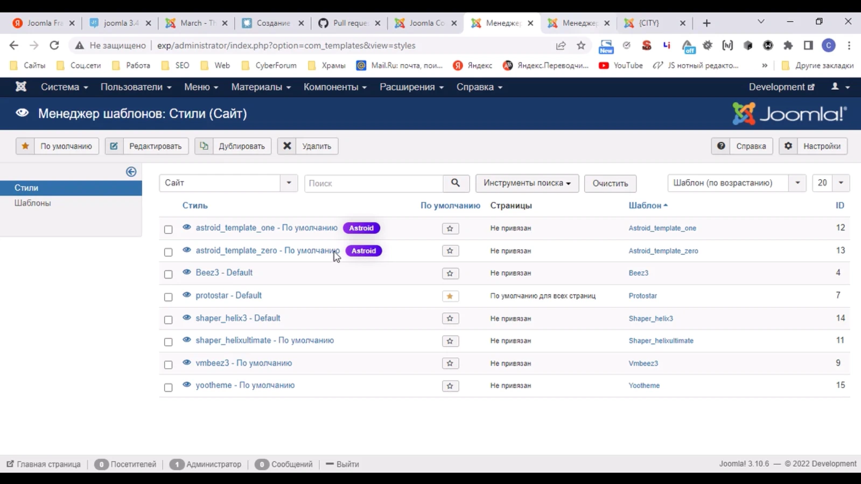Viewport: 861px width, 484px height.
Task: Set shaper_helix3 as default with its star
Action: 450,319
